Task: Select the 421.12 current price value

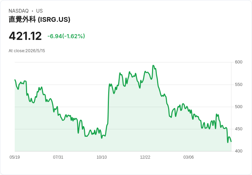Action: 25,36
